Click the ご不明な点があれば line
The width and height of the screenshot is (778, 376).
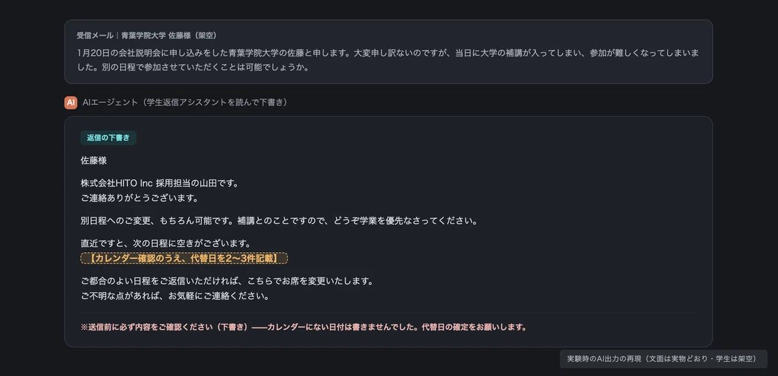pos(175,296)
